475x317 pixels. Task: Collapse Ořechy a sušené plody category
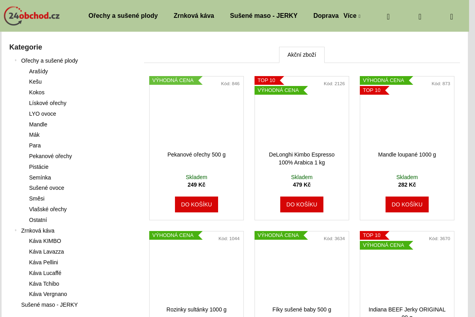click(x=15, y=61)
